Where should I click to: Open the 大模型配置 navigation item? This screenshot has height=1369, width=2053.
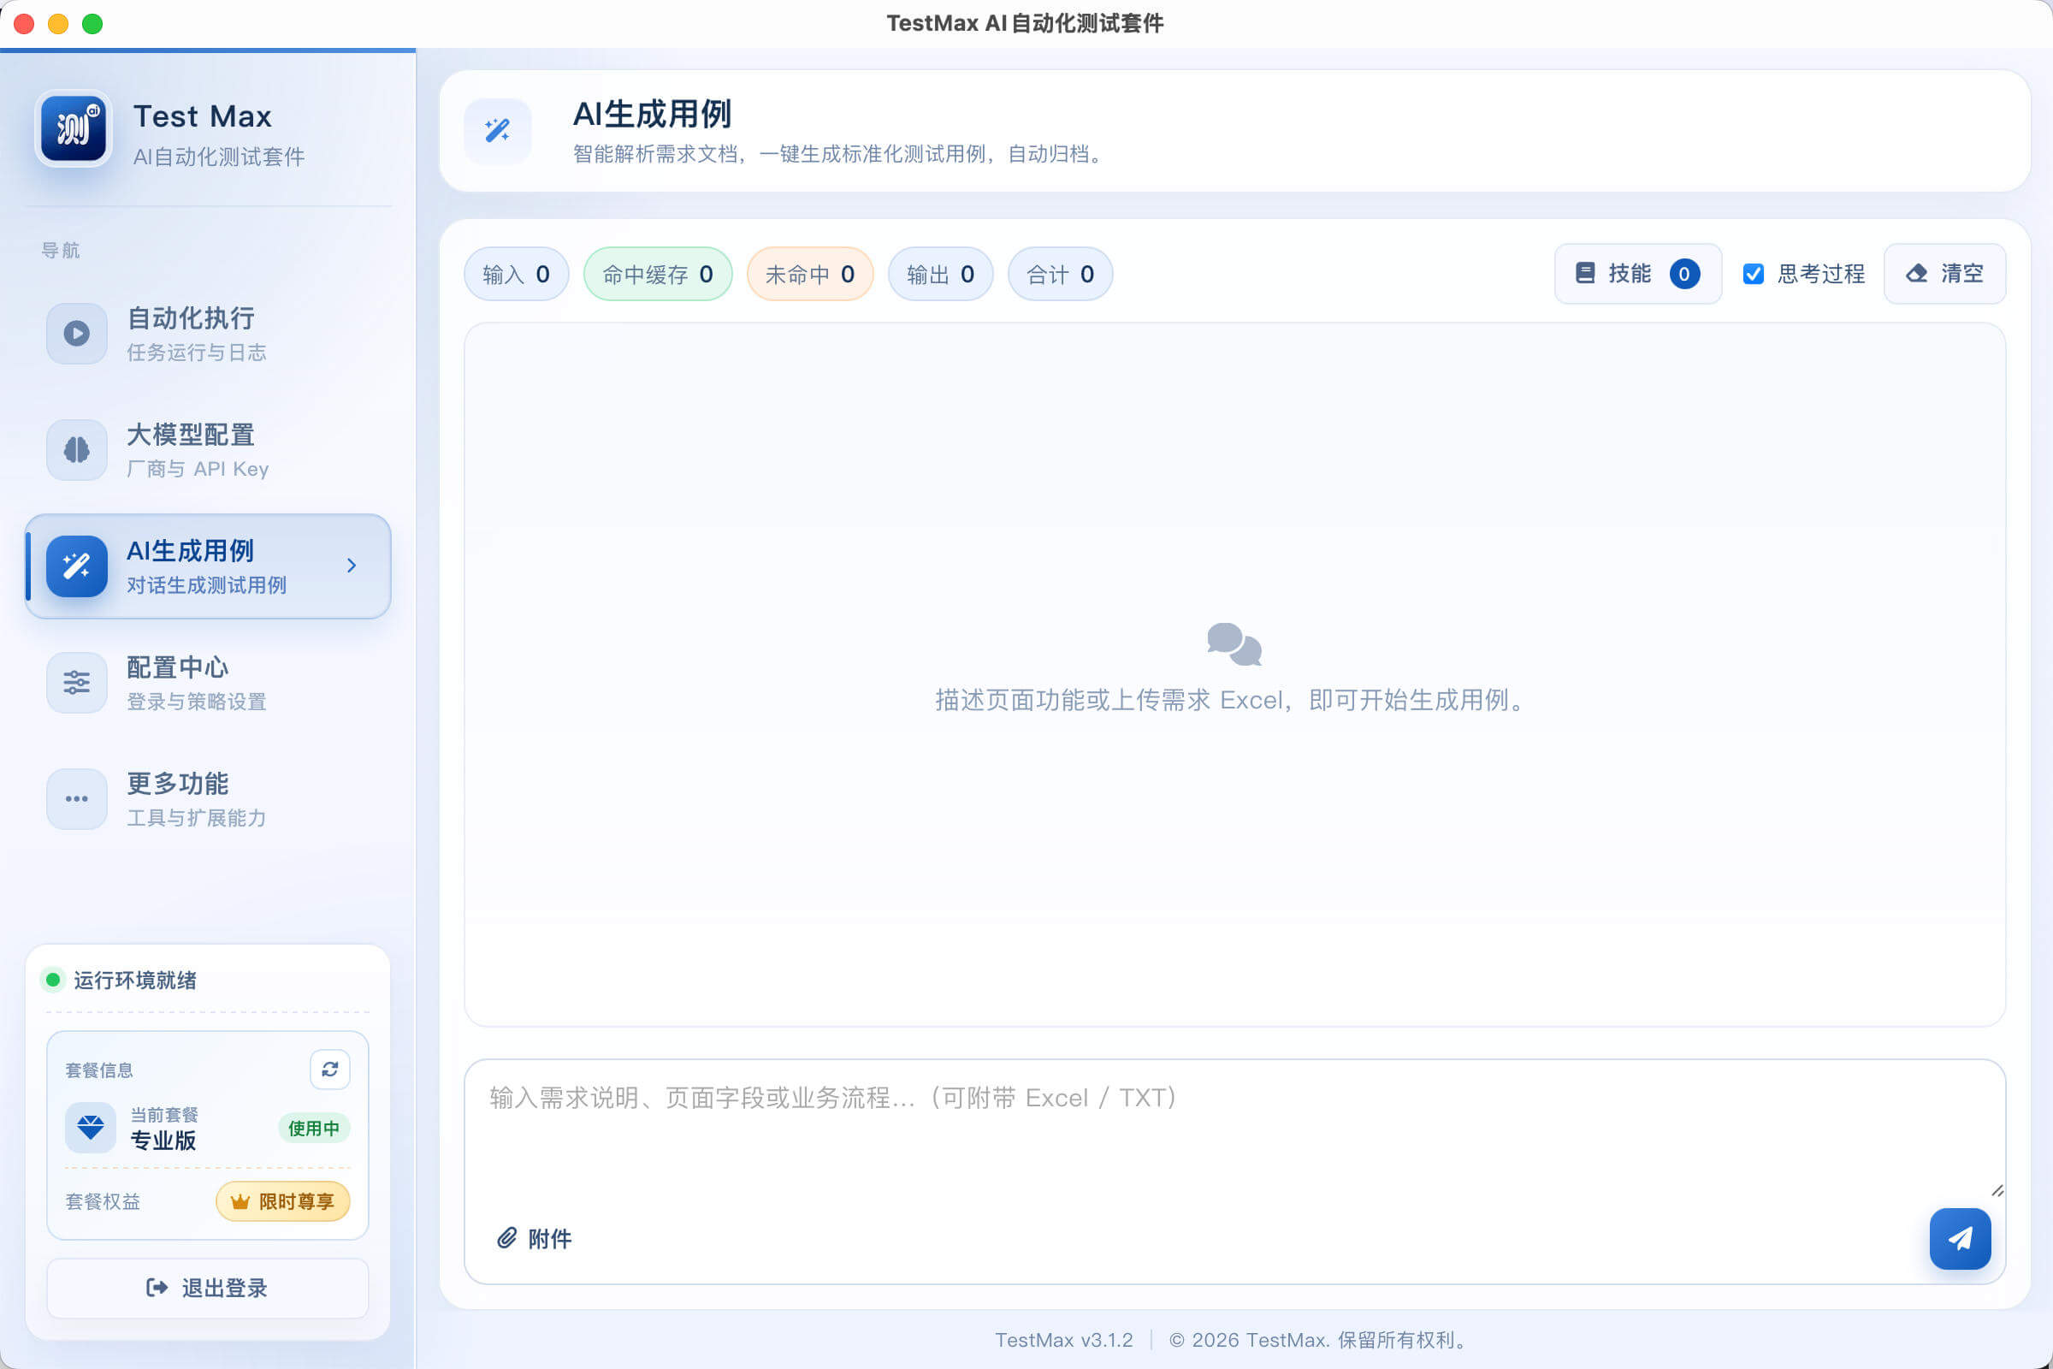coord(208,450)
